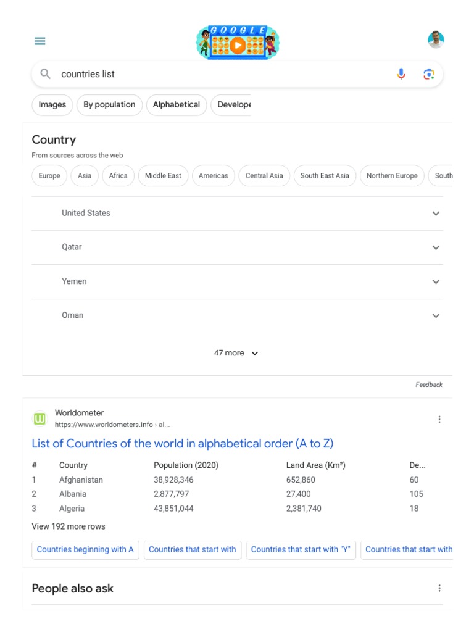474x632 pixels.
Task: Expand the Qatar country row
Action: (x=436, y=247)
